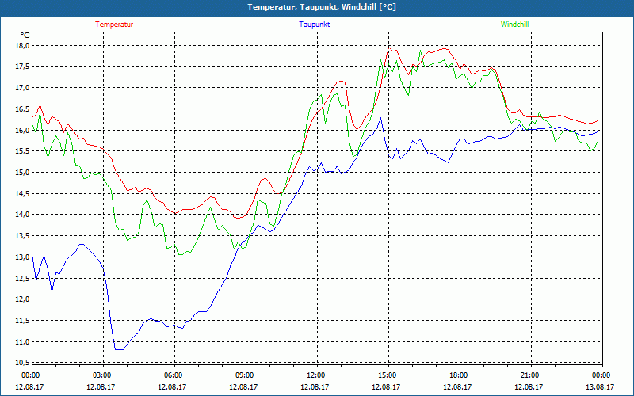Click the 12.08.17 date under 21:00

coord(529,386)
